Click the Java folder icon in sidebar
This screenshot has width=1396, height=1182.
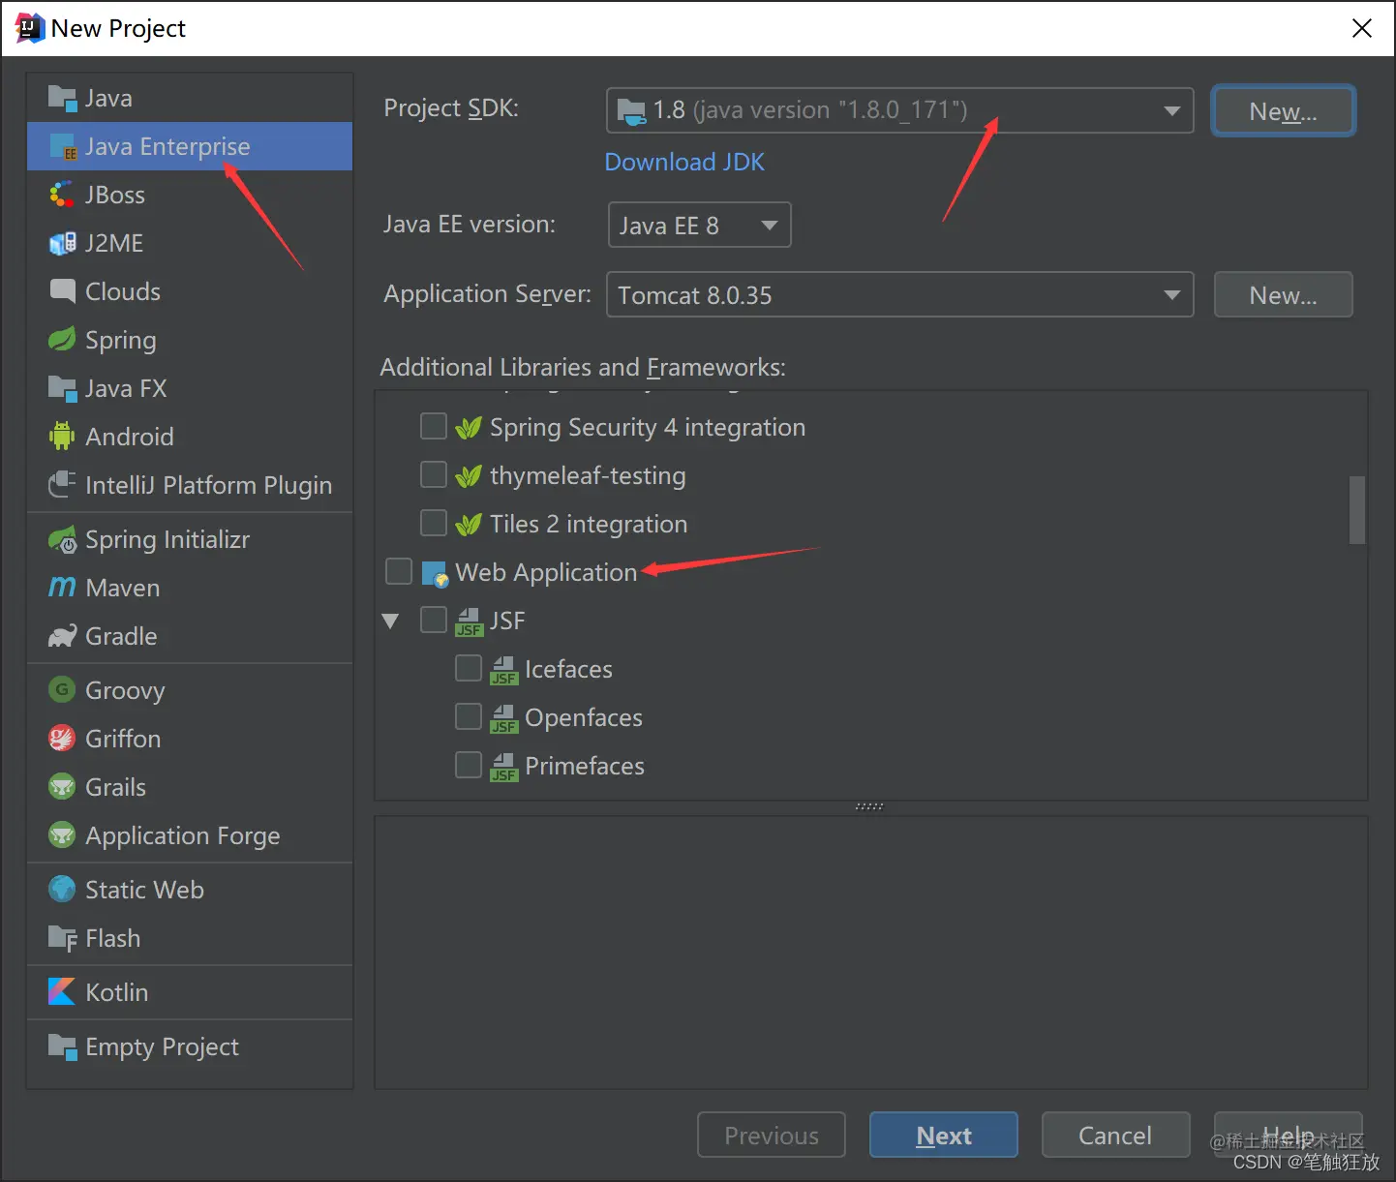tap(62, 99)
